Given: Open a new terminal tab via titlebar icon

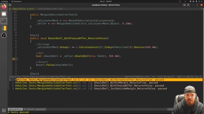Looking at the screenshot, I should click(x=10, y=5).
